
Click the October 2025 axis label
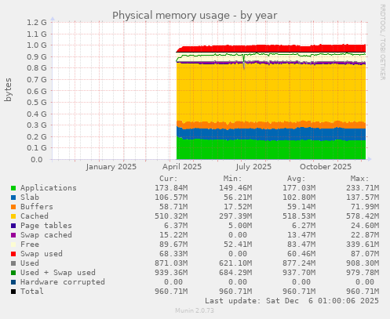tap(326, 167)
